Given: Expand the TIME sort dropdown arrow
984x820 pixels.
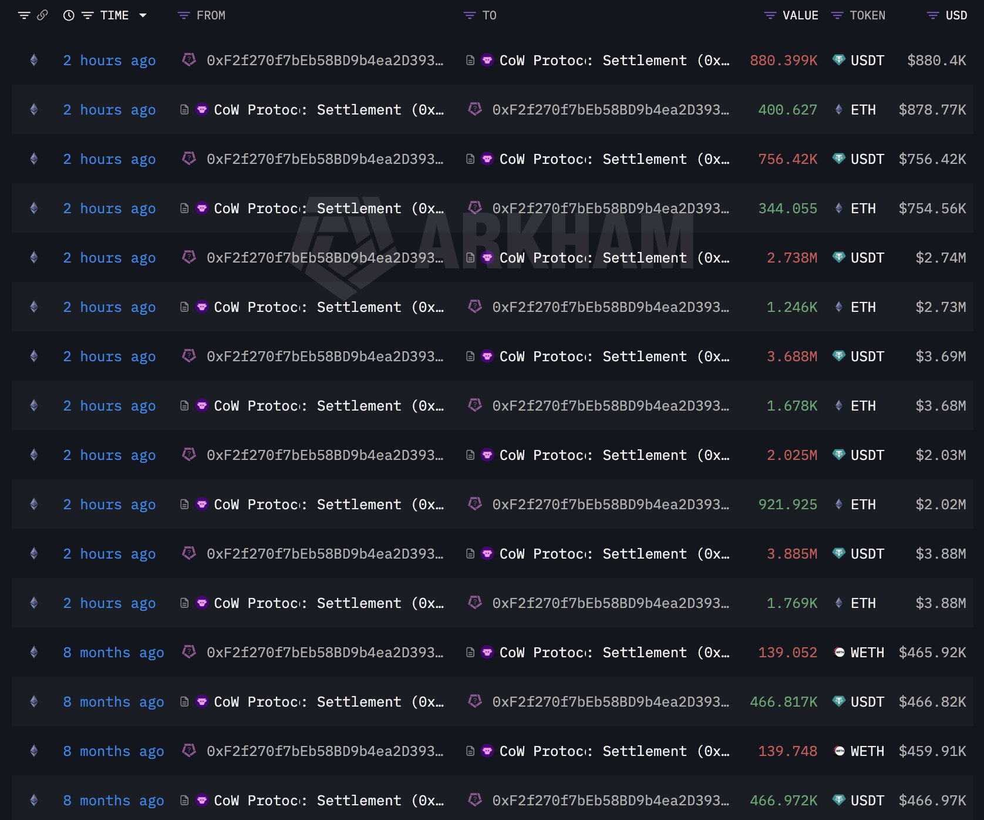Looking at the screenshot, I should click(x=143, y=15).
